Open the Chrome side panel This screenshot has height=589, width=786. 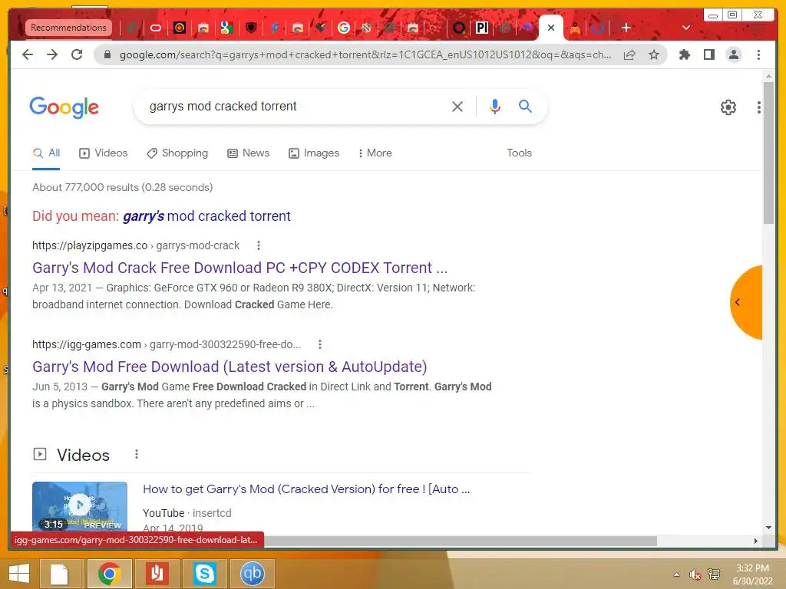708,54
